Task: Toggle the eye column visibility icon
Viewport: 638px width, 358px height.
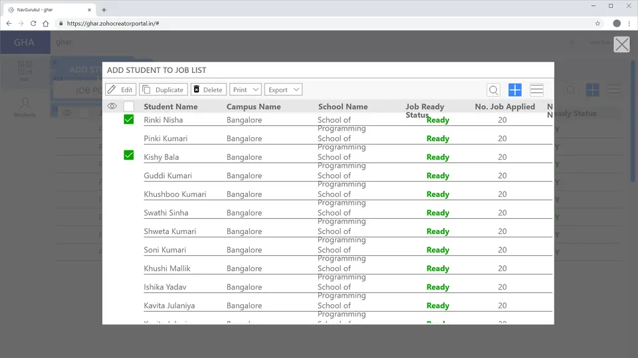Action: (x=112, y=106)
